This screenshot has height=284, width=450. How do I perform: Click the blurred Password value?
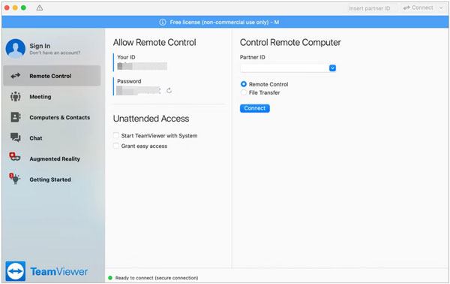(x=139, y=91)
